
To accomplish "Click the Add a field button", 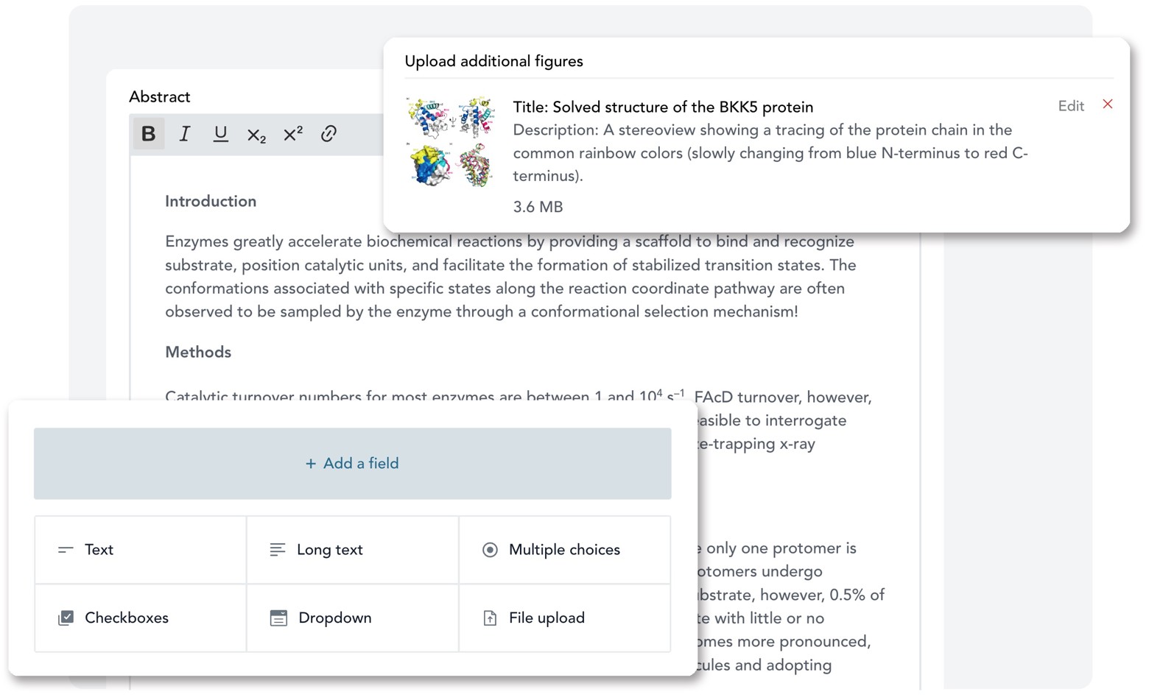I will pos(352,464).
